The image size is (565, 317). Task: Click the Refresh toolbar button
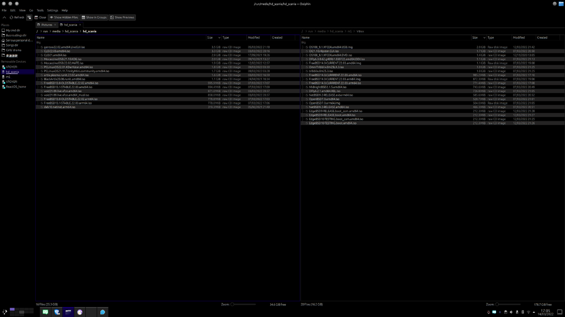17,18
